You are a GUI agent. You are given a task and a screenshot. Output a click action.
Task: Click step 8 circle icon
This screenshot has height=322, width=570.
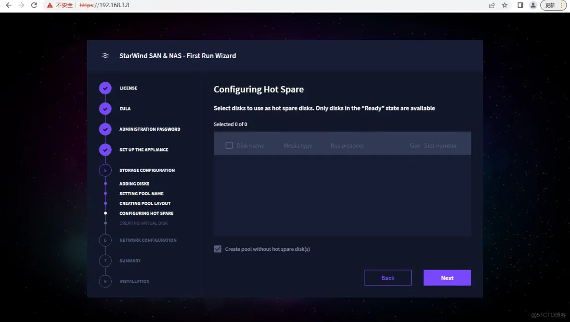pos(105,281)
